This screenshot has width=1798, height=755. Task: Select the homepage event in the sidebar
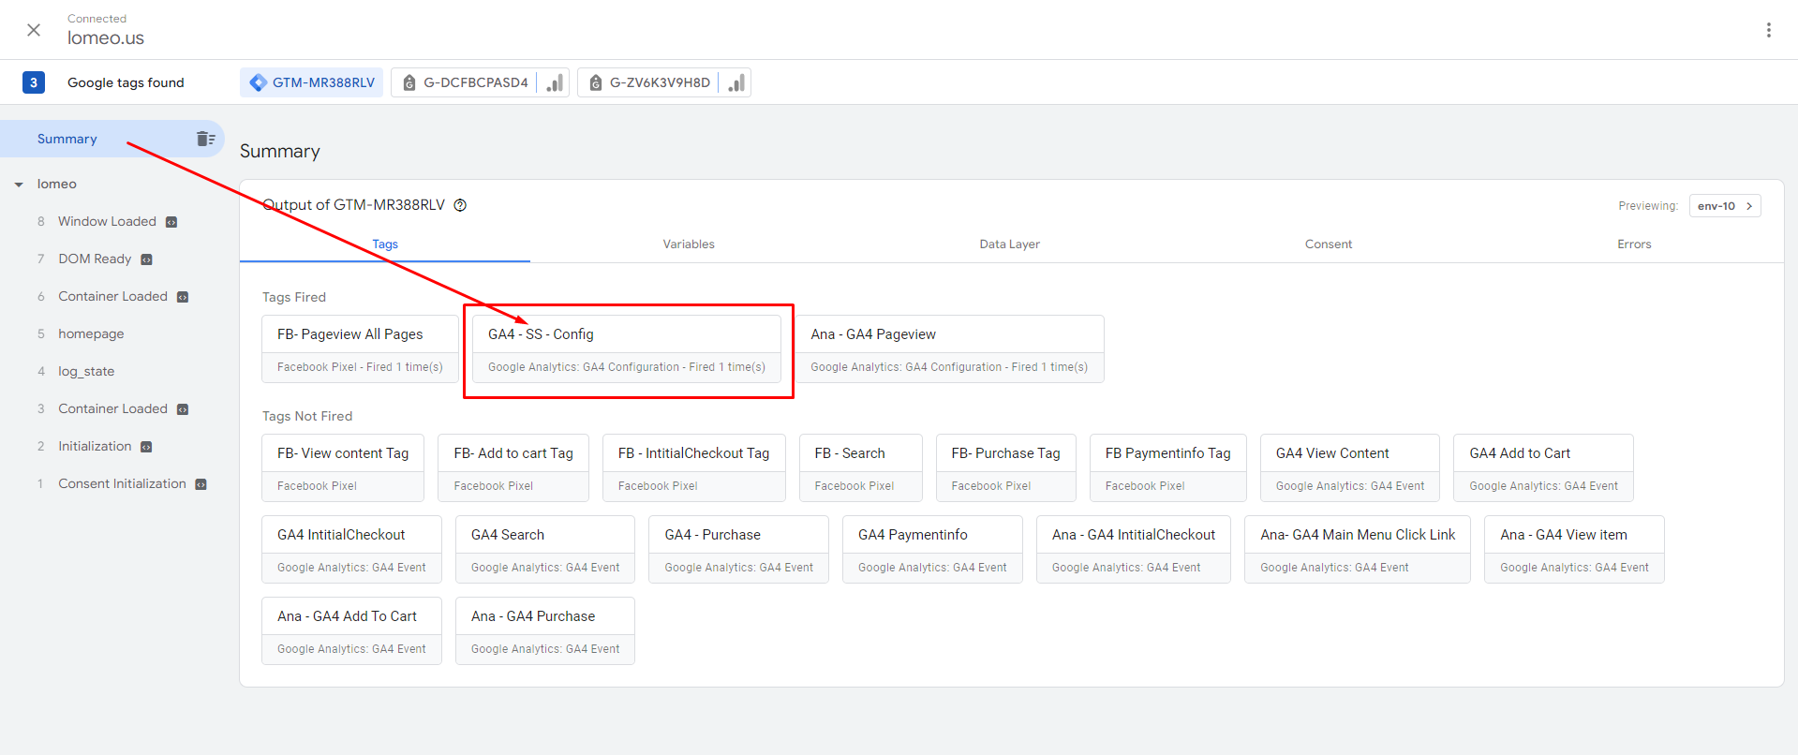pyautogui.click(x=91, y=334)
